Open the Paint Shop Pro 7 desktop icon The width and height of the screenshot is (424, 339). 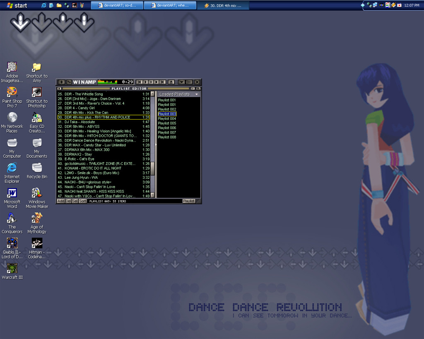click(x=12, y=97)
